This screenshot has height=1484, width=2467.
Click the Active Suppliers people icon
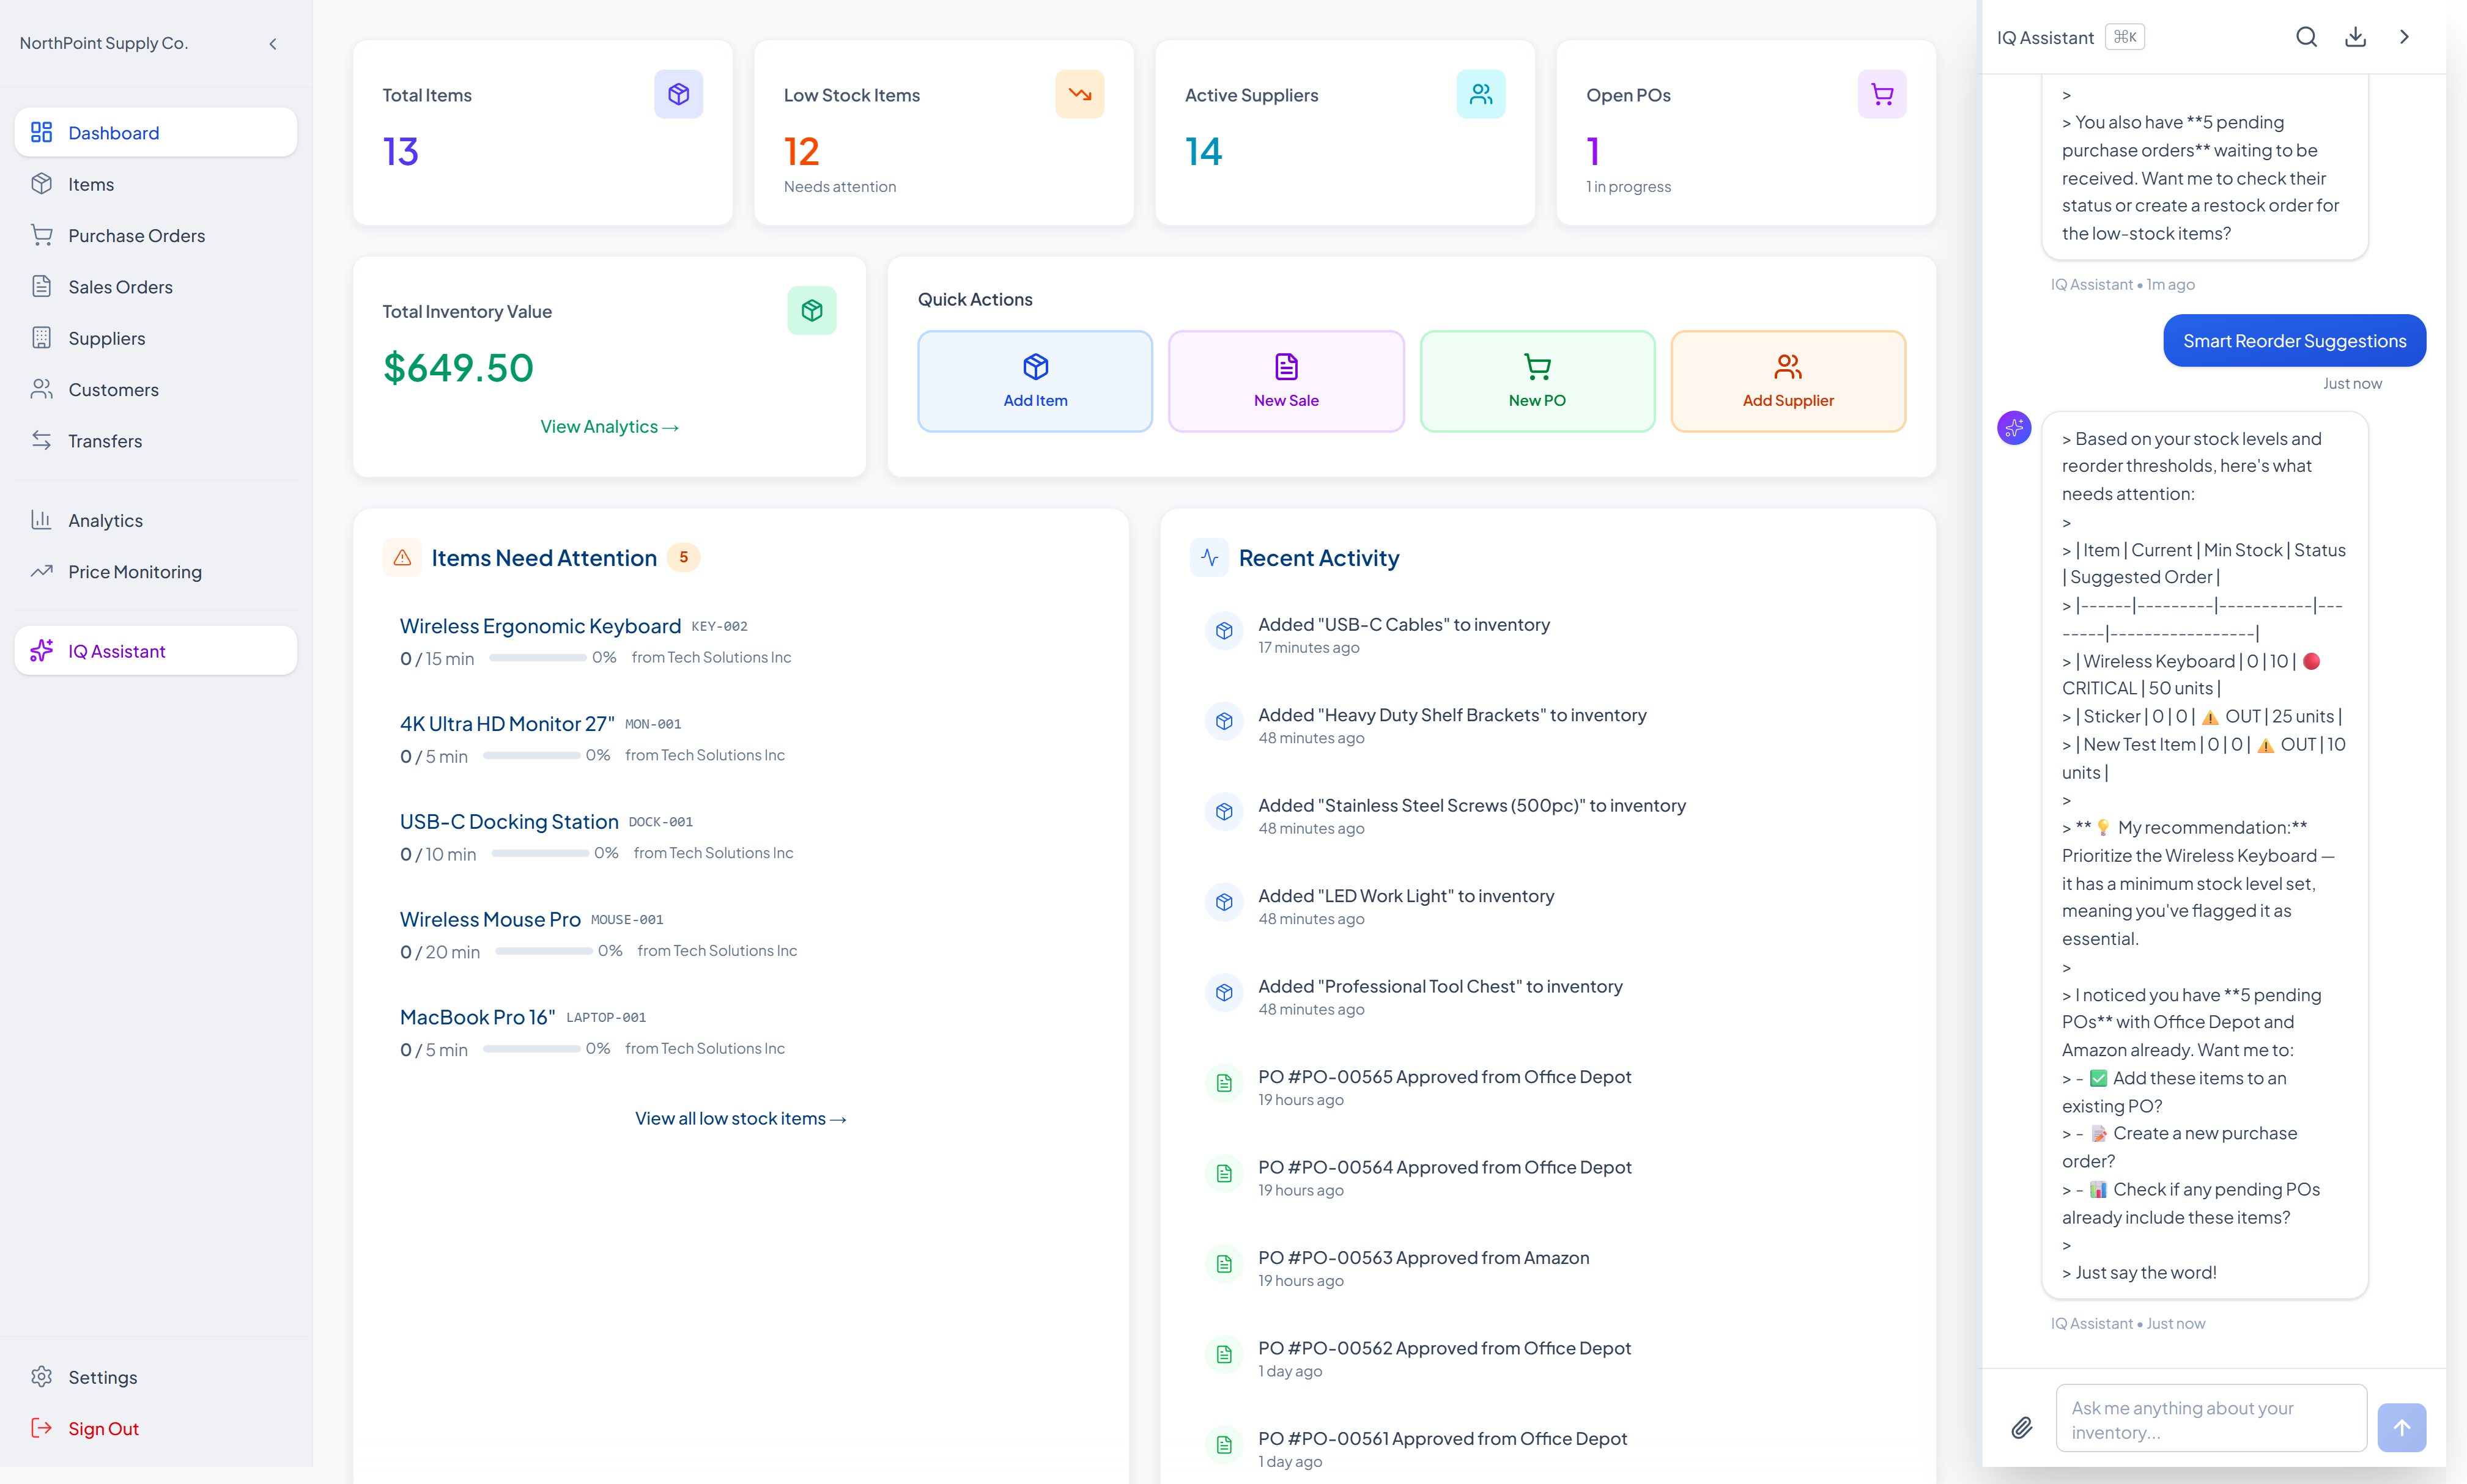click(x=1479, y=94)
